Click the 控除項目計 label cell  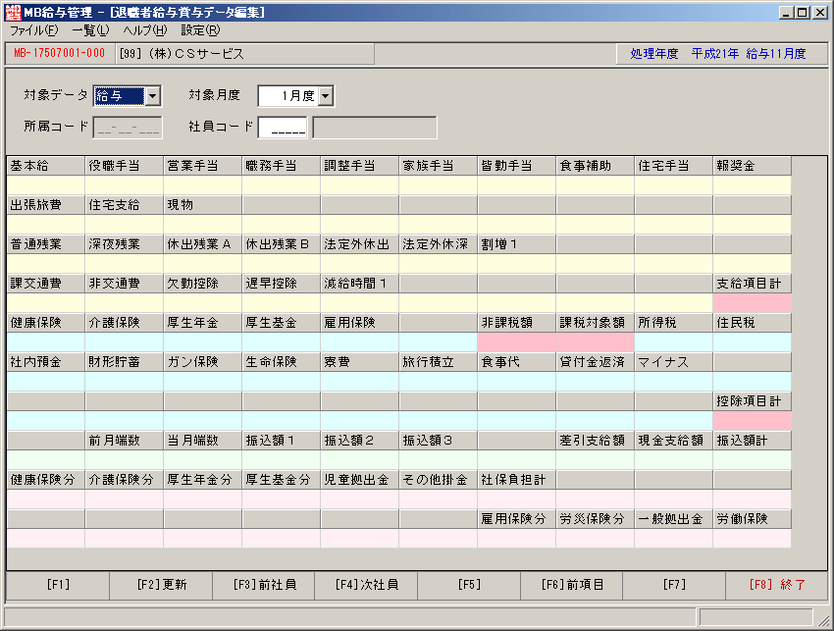[753, 401]
